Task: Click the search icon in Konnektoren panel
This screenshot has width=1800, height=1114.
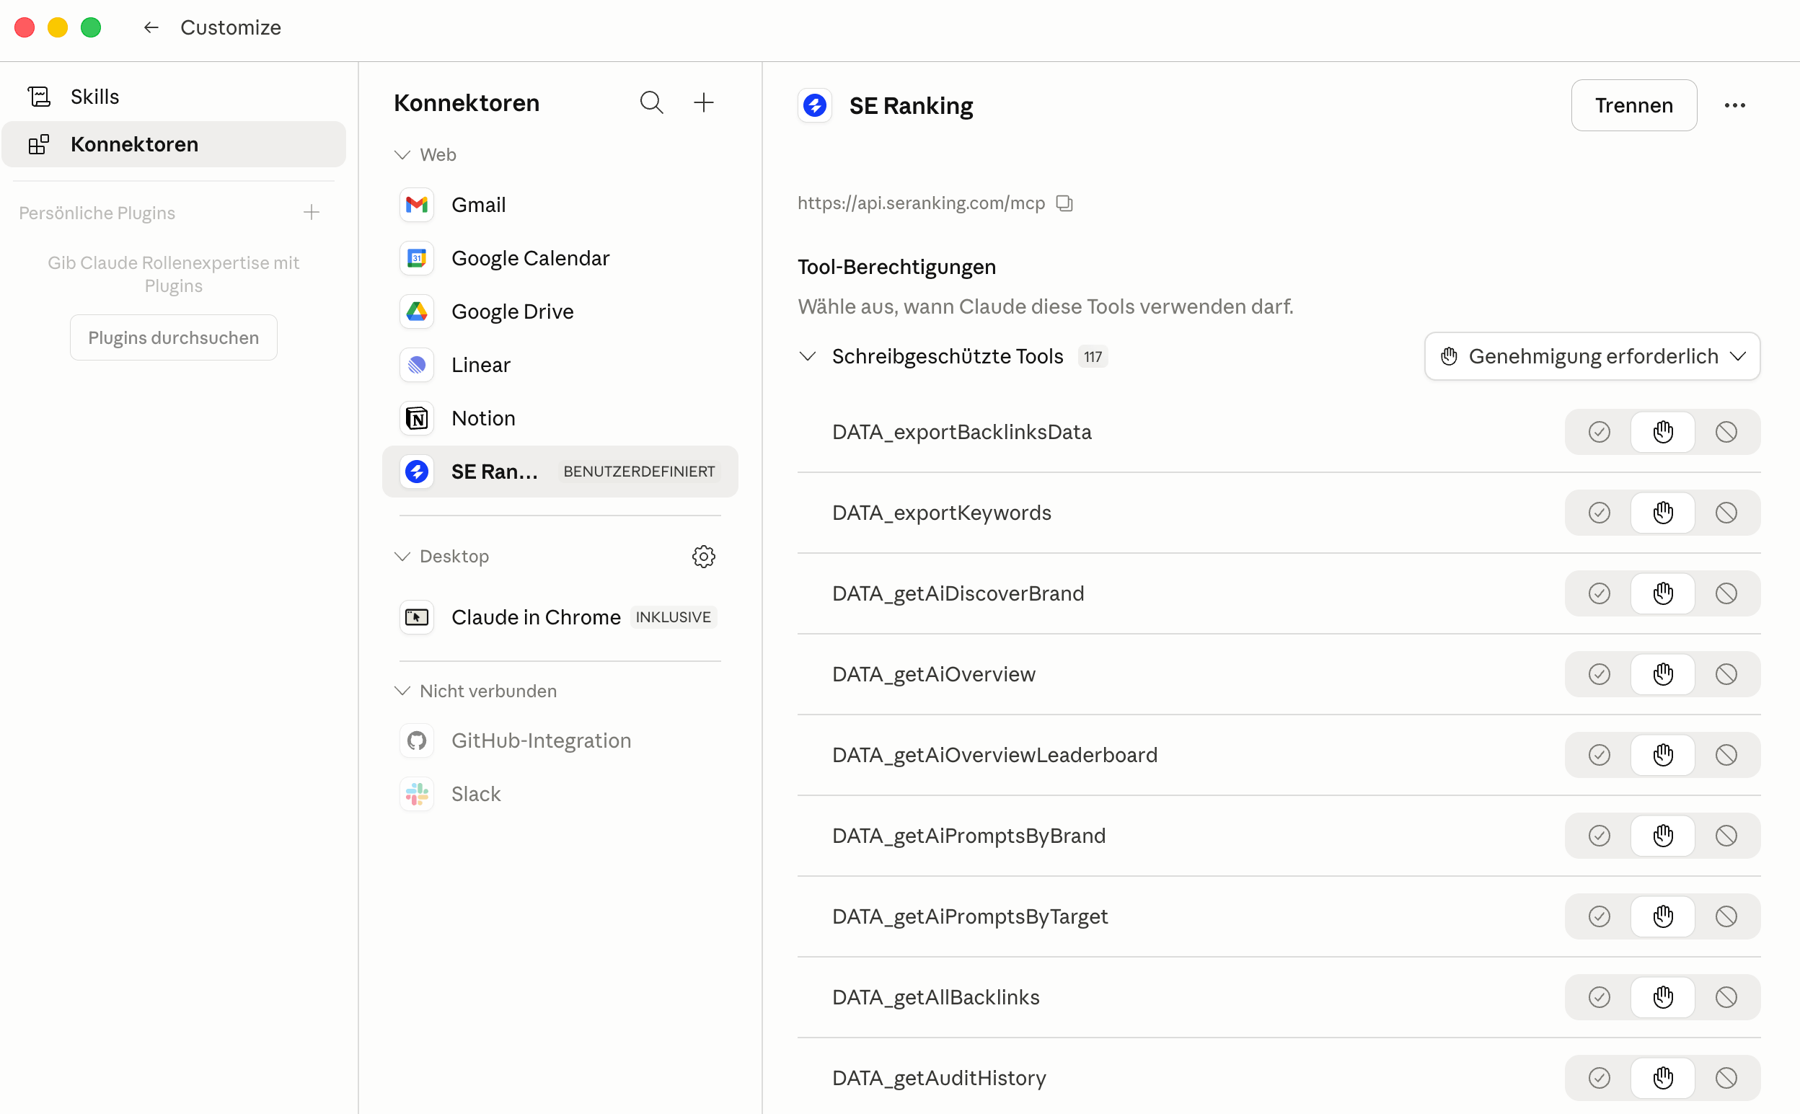Action: coord(650,102)
